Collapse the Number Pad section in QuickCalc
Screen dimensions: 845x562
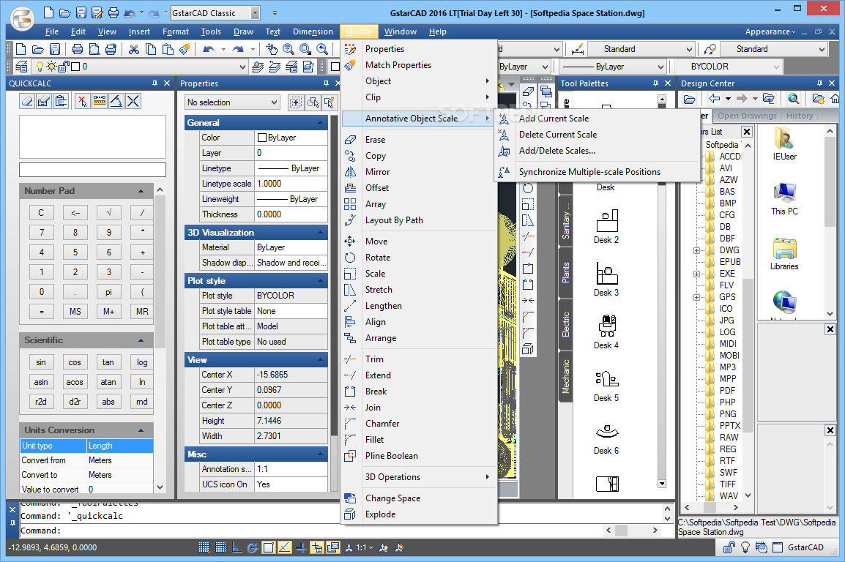pos(141,191)
